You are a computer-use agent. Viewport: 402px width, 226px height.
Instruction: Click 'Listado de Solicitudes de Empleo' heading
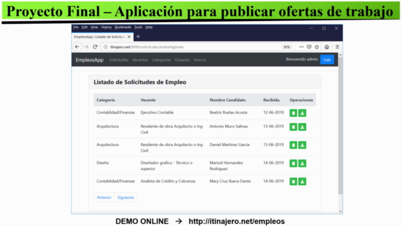(x=139, y=82)
